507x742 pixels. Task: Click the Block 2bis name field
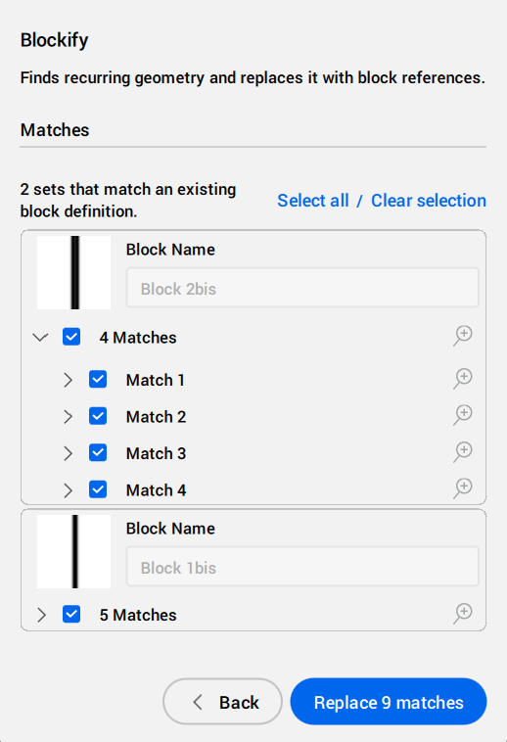click(x=302, y=288)
